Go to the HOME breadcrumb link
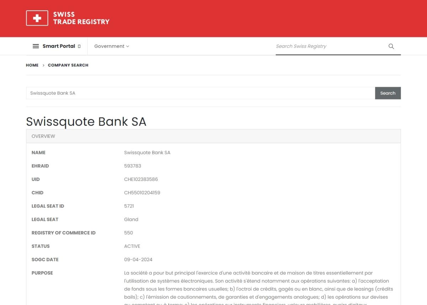The image size is (427, 305). point(32,65)
